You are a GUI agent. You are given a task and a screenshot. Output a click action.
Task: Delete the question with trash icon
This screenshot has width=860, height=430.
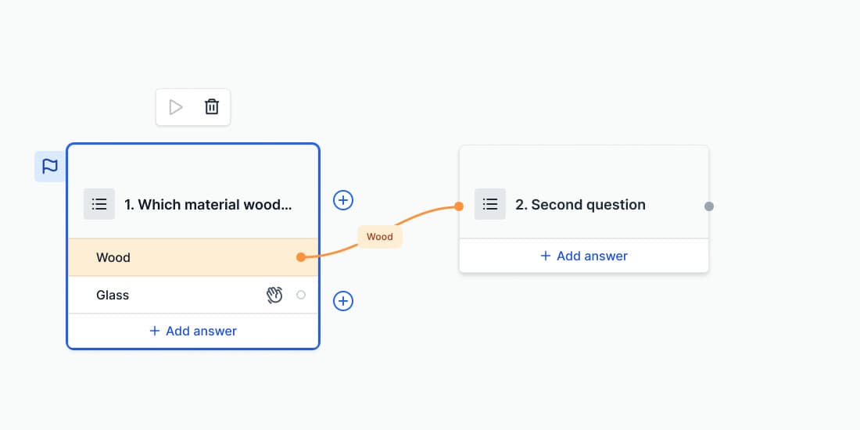[x=212, y=107]
